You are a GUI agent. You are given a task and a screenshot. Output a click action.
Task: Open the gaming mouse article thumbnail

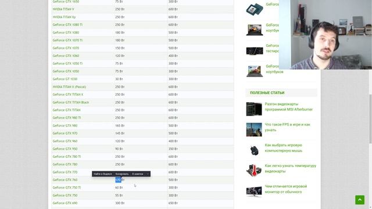tap(254, 150)
